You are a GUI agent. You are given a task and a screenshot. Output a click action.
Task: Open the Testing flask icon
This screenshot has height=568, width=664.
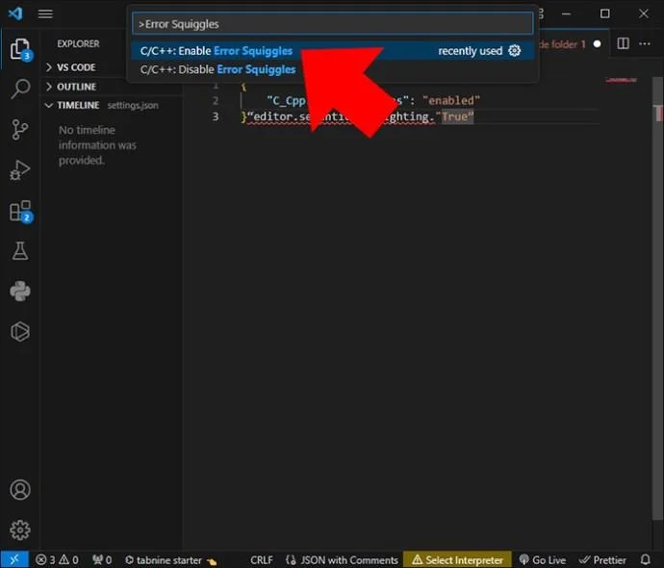20,251
